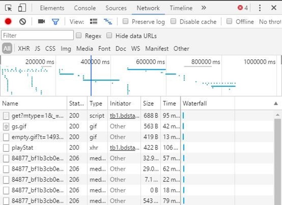Switch to the Console tab
Viewport: 282px width, 205px height.
(85, 8)
